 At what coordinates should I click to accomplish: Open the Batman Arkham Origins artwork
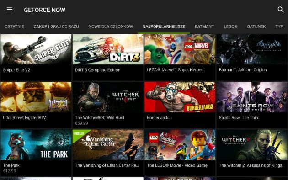point(252,49)
